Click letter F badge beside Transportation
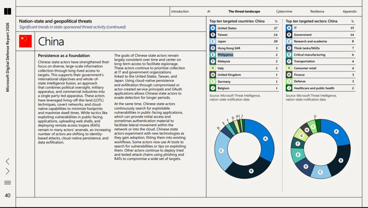Image resolution: width=368 pixels, height=208 pixels. point(289,61)
